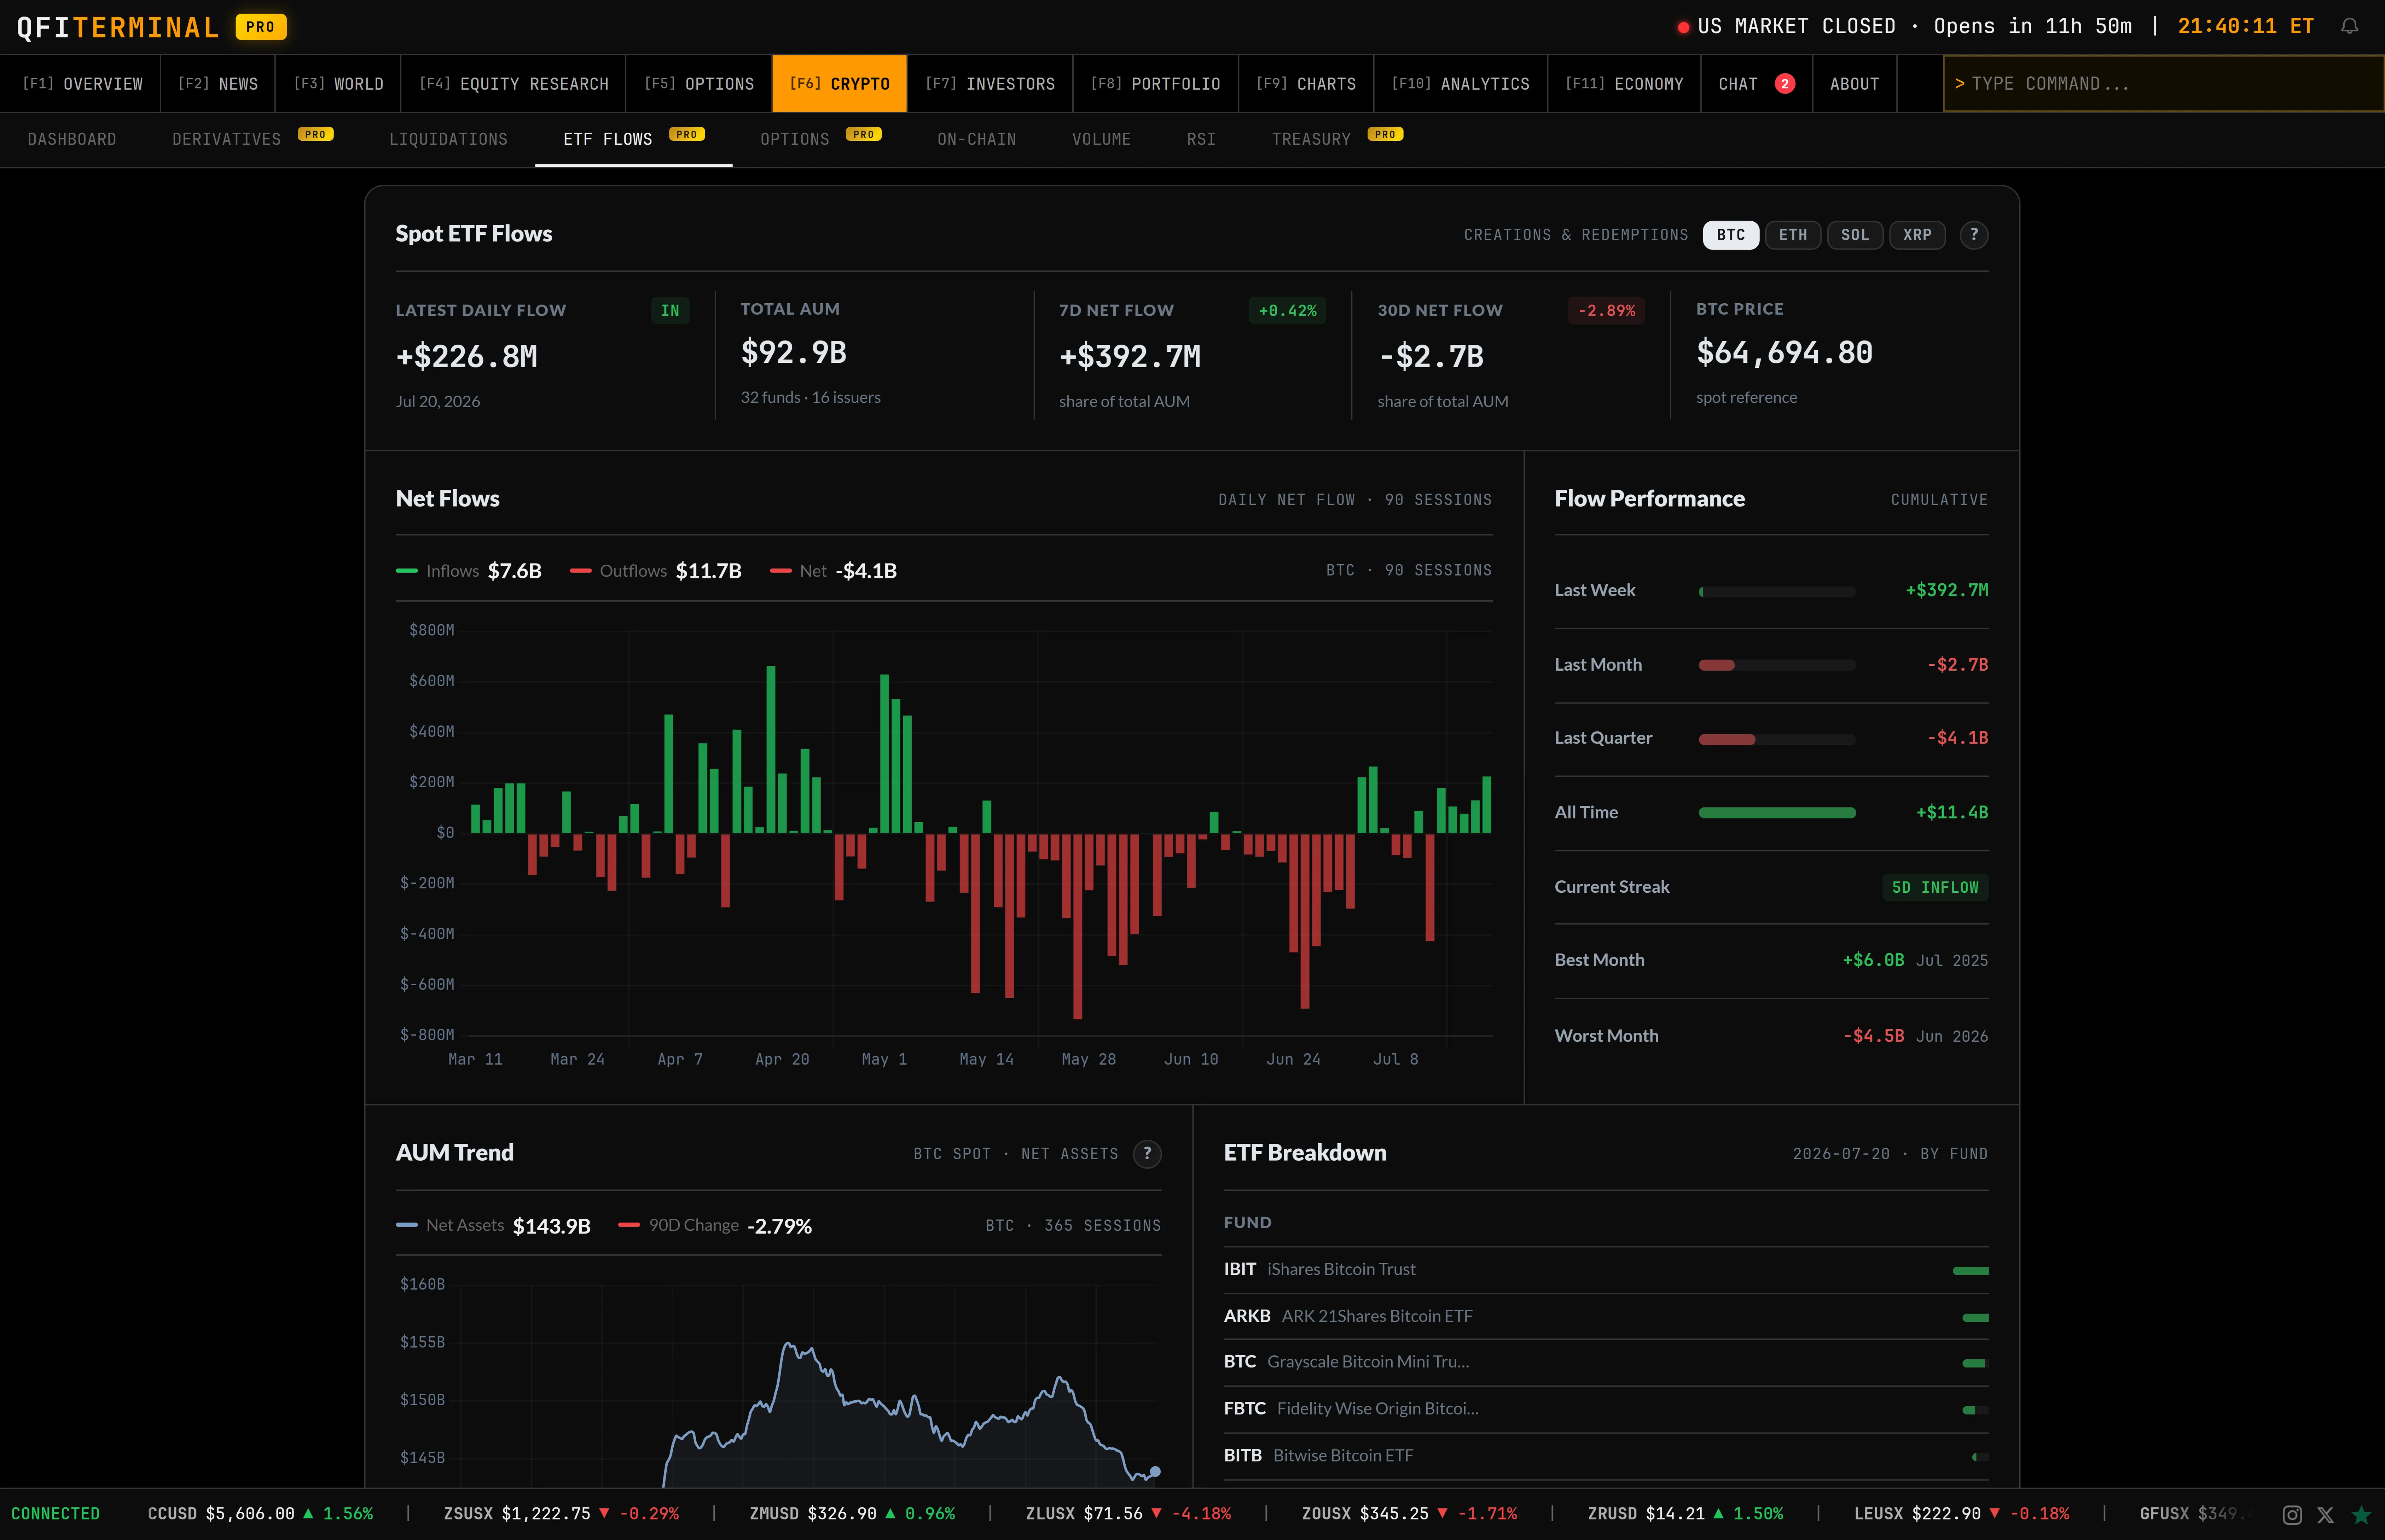Click the BITB Bitwise Bitcoin ETF row
Viewport: 2385px width, 1540px height.
tap(1606, 1456)
